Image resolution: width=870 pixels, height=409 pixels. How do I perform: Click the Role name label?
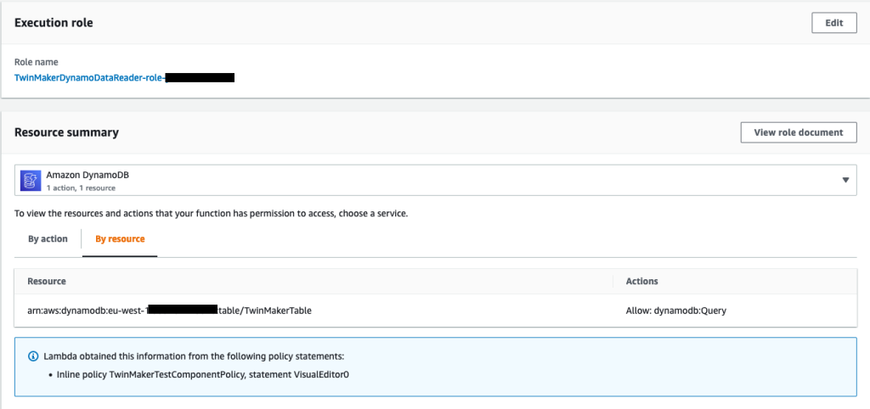(x=36, y=62)
